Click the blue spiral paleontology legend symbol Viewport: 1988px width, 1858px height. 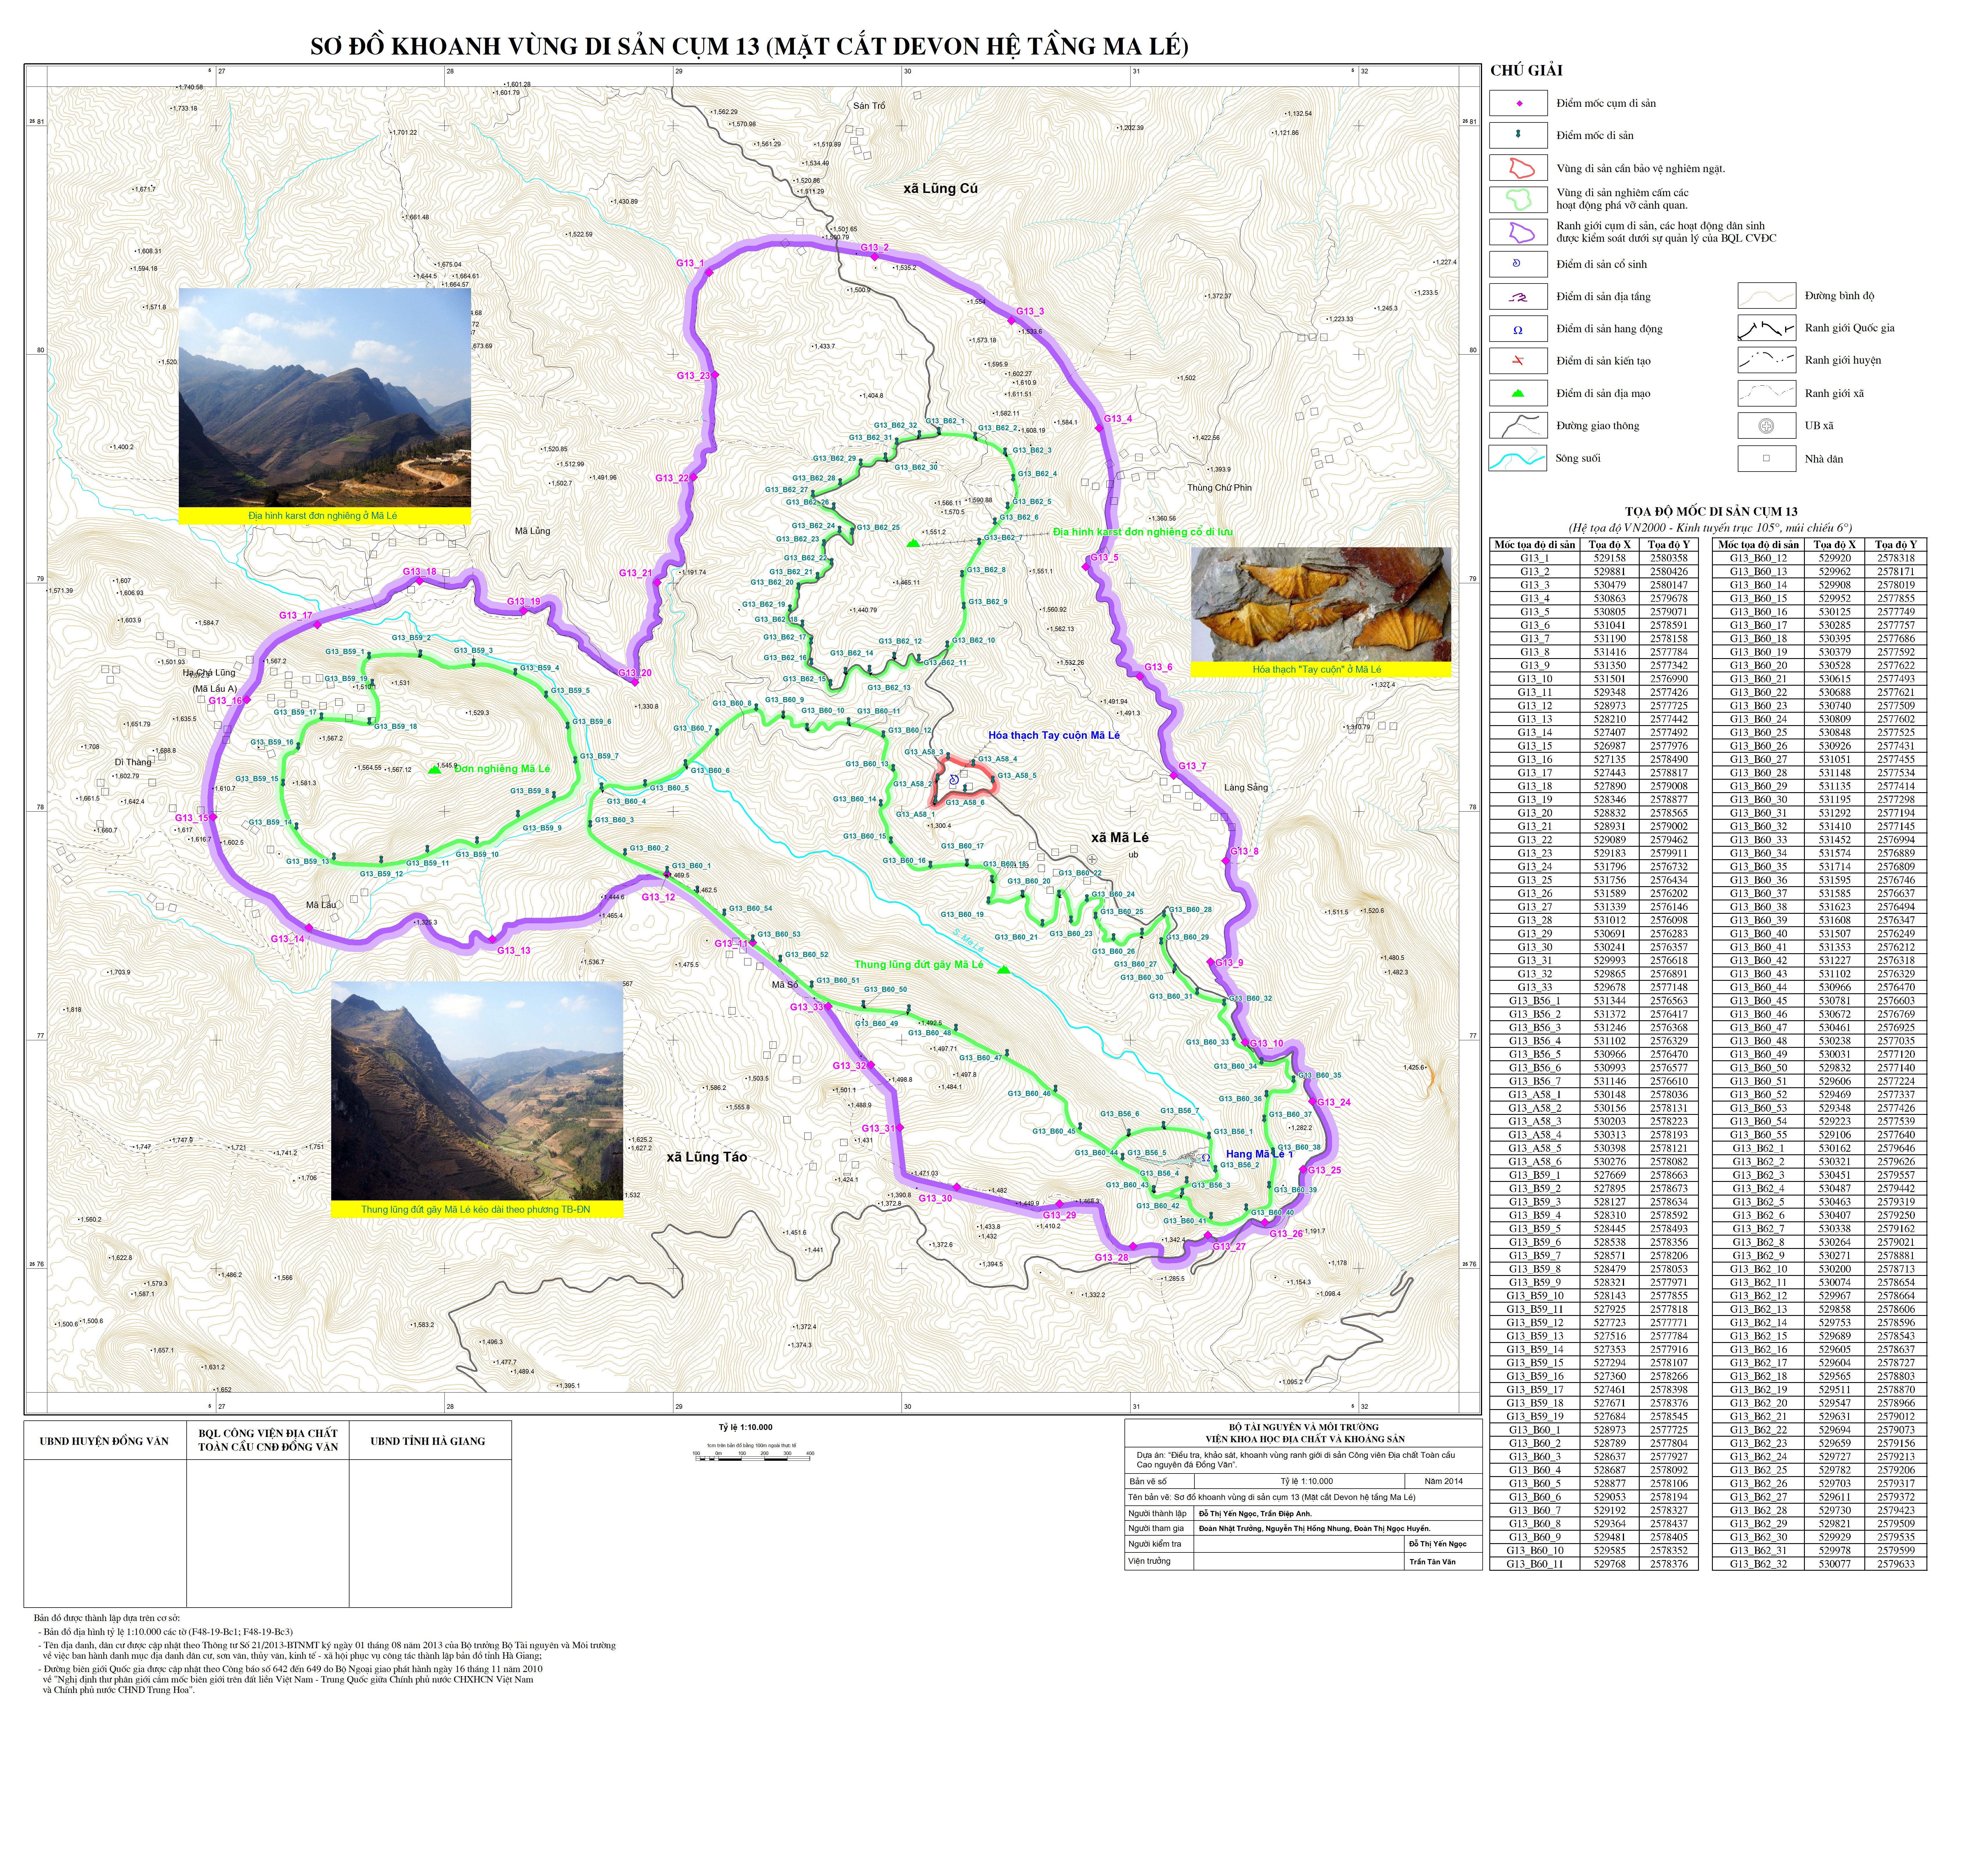coord(1517,264)
